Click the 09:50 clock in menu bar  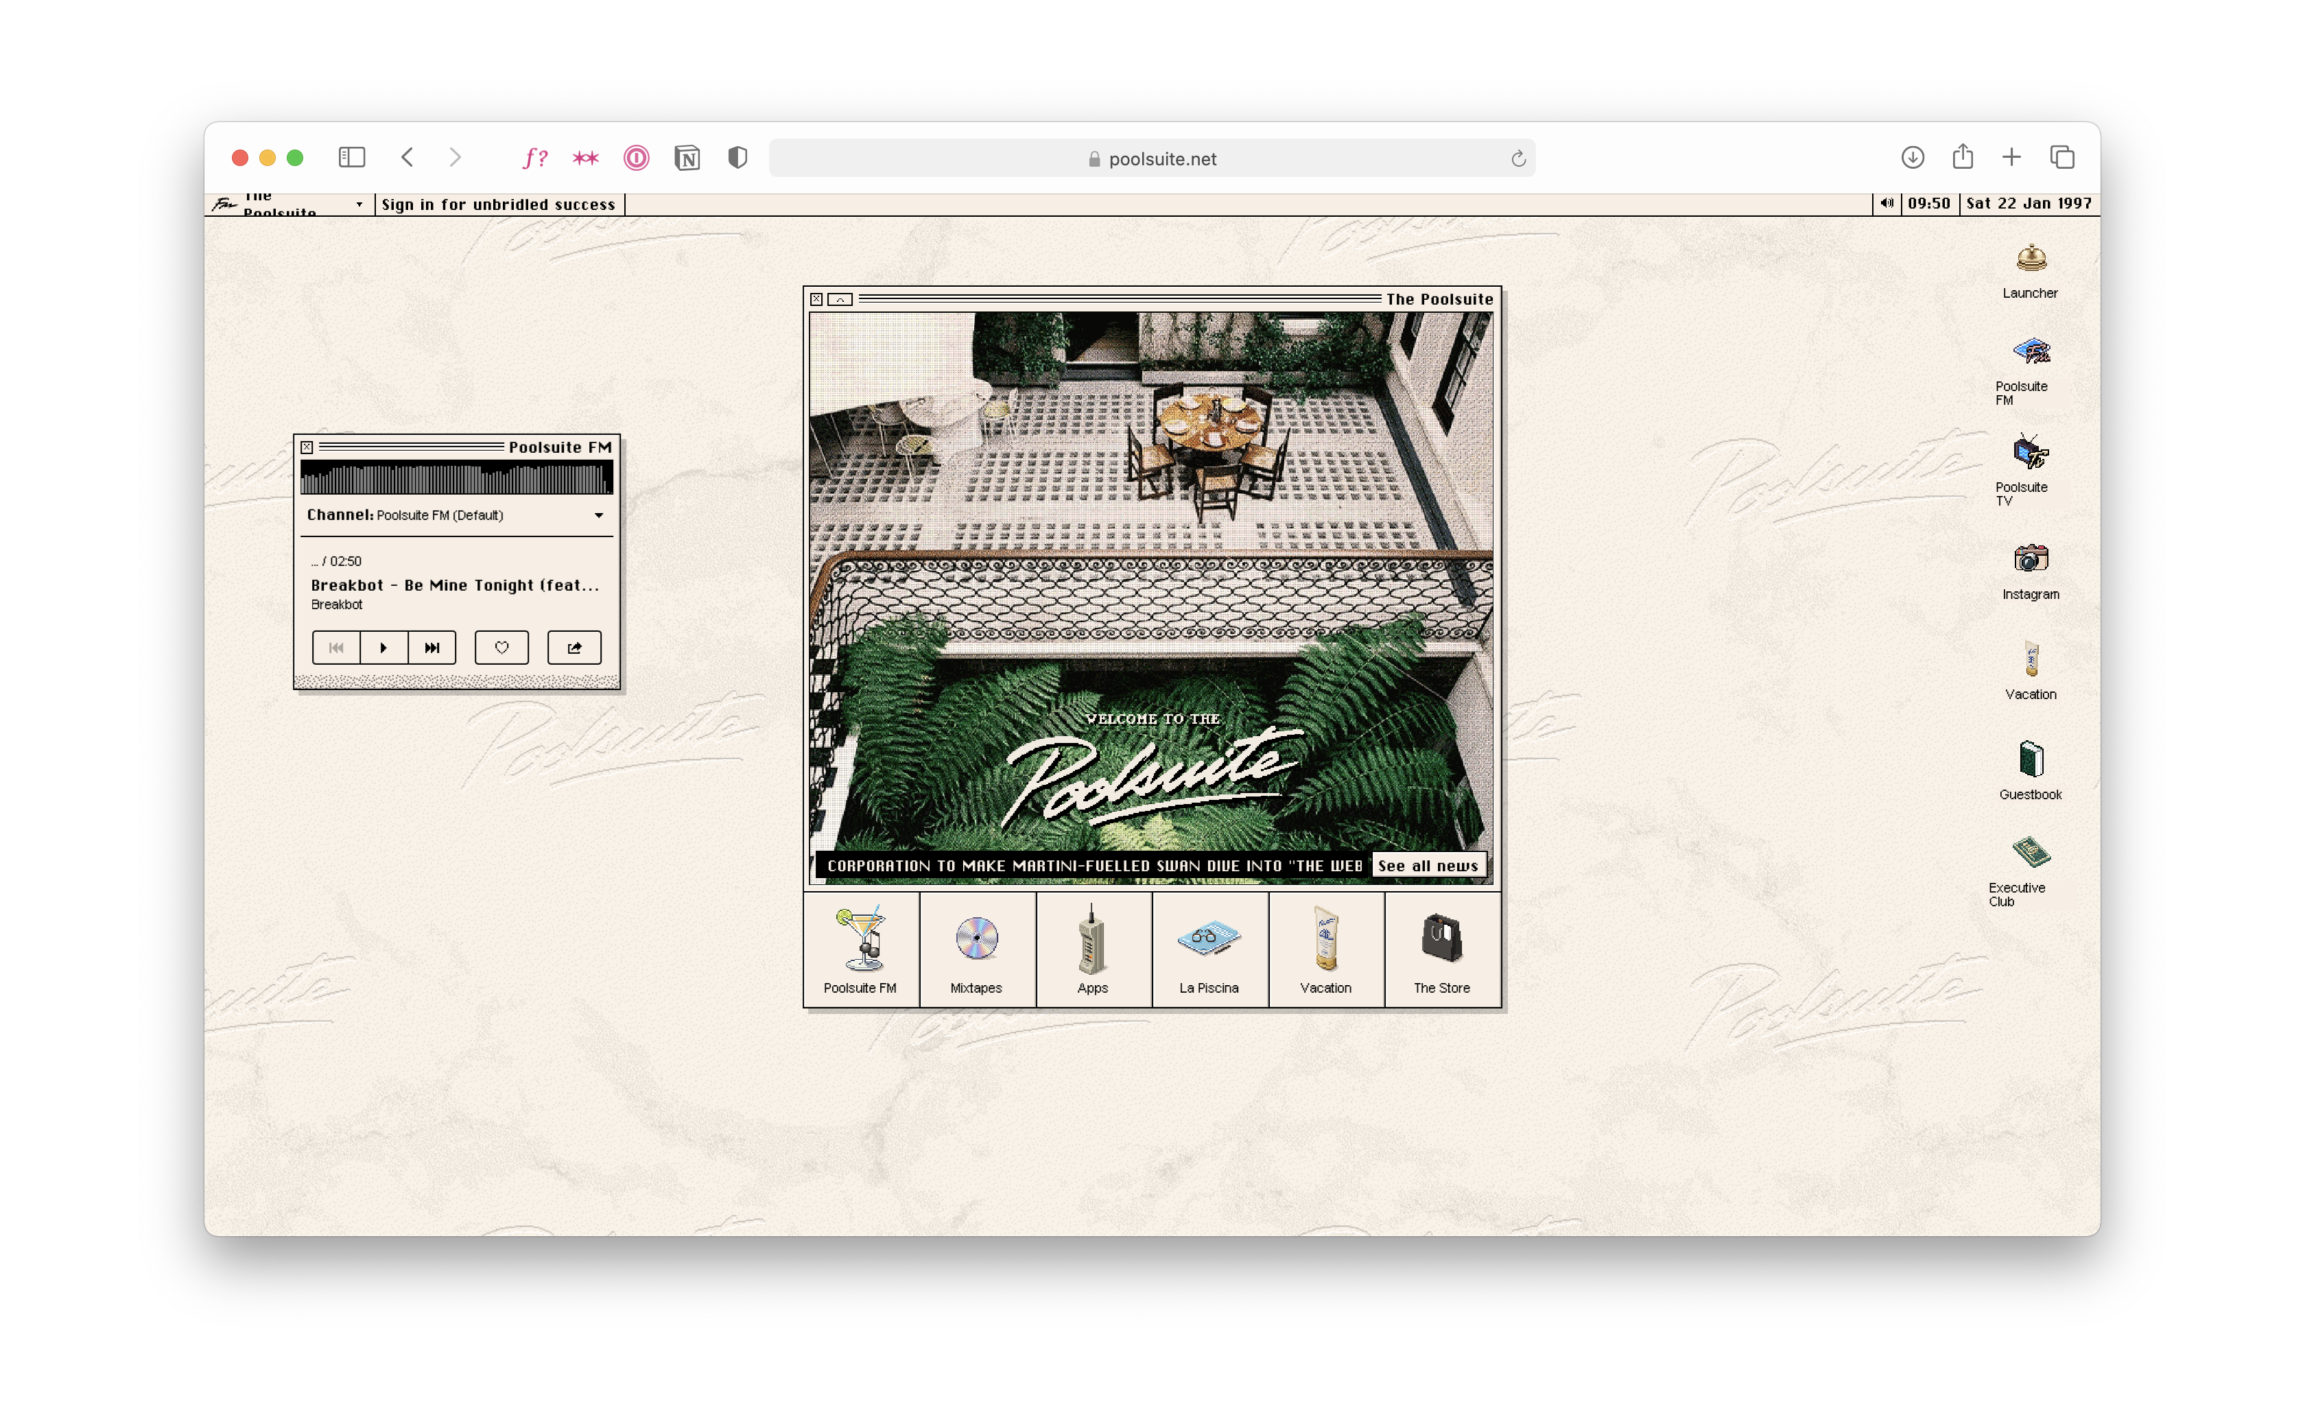pyautogui.click(x=1929, y=203)
